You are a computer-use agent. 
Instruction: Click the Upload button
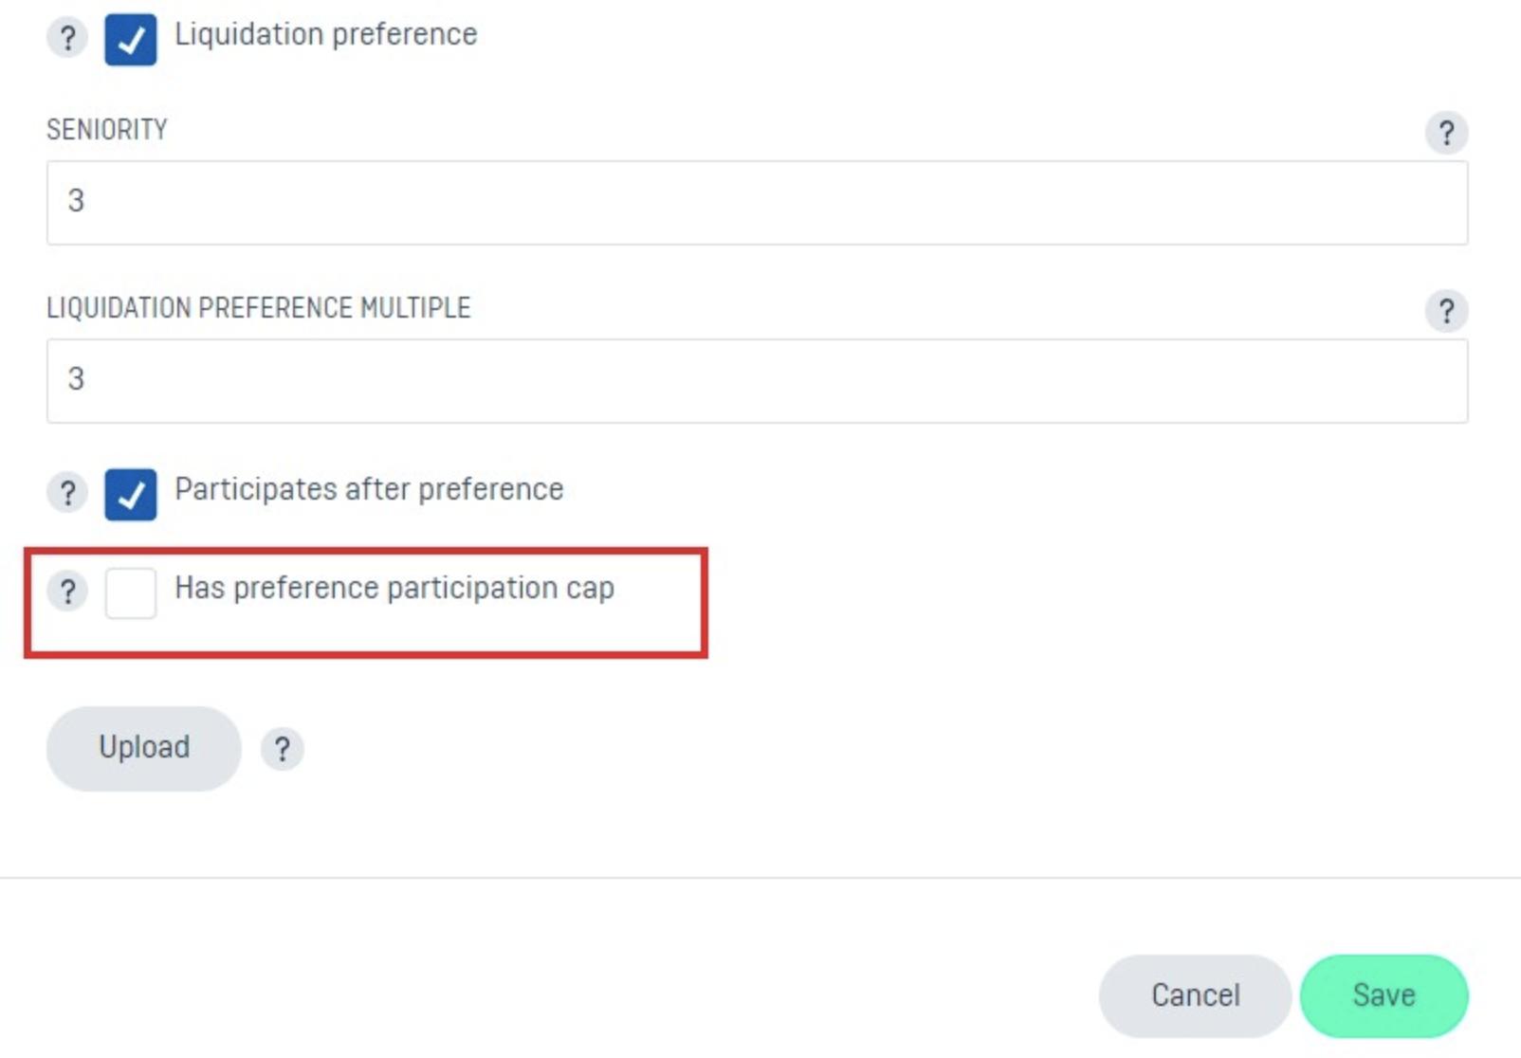pyautogui.click(x=144, y=748)
